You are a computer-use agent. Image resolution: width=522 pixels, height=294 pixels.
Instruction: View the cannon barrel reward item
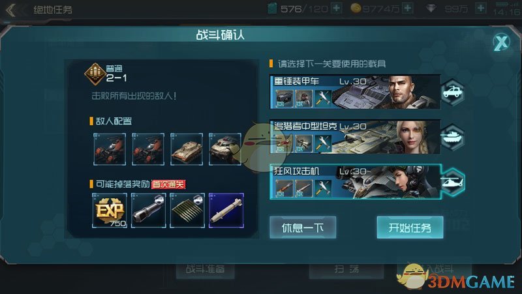coord(149,211)
